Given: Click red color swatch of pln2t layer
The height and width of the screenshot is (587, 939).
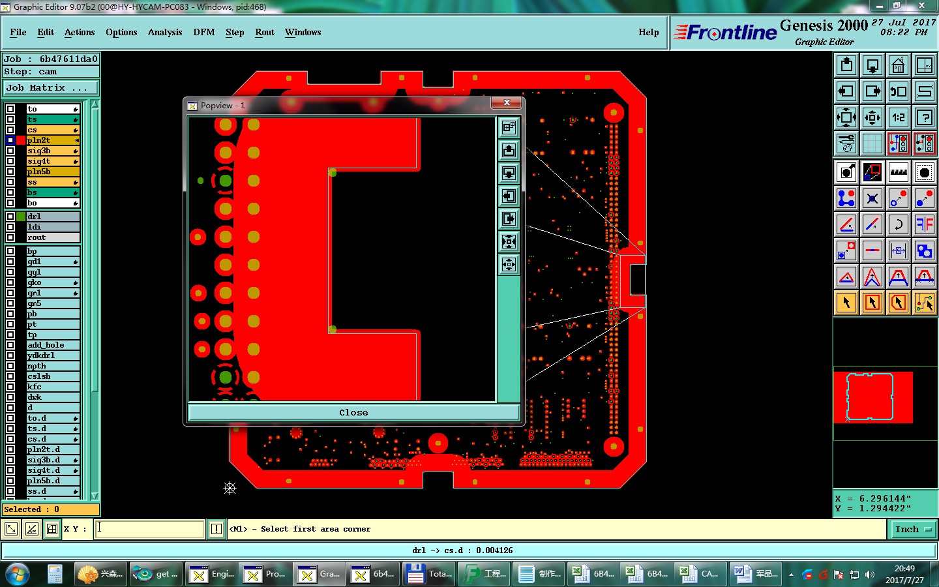Looking at the screenshot, I should [x=21, y=140].
